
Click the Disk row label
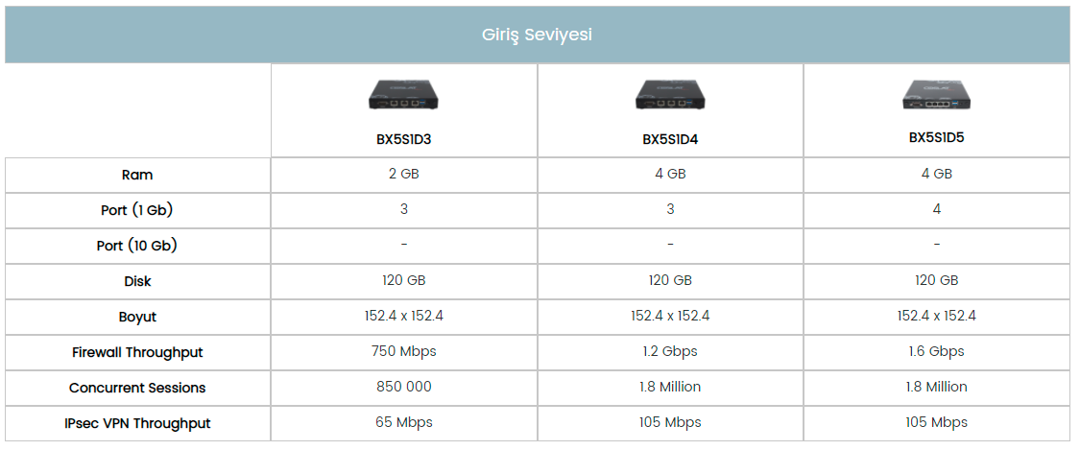tap(137, 281)
